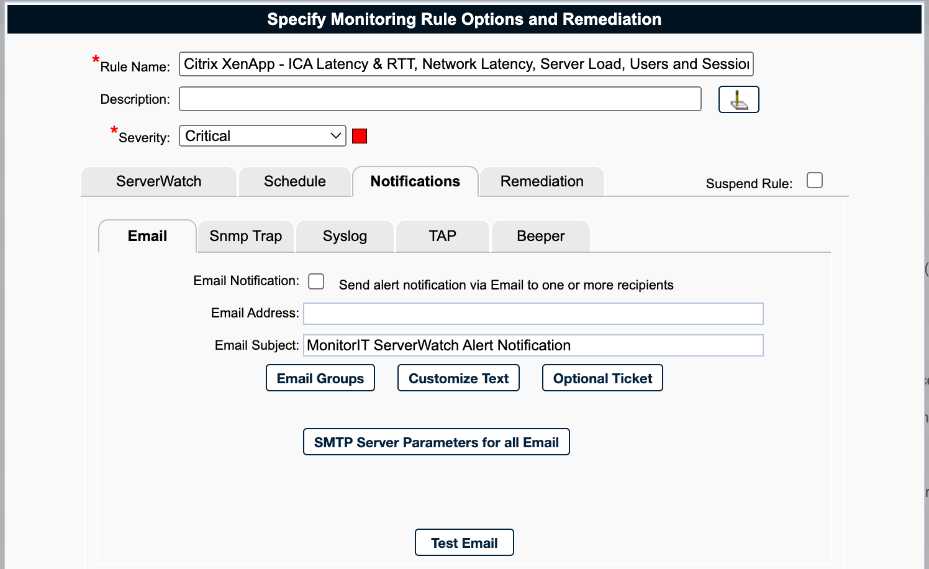Open the Optional Ticket button

pos(602,378)
